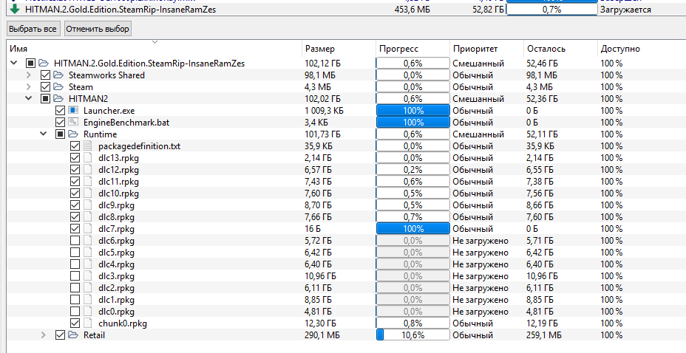Expand the Retail folder
The image size is (686, 353).
click(x=44, y=335)
